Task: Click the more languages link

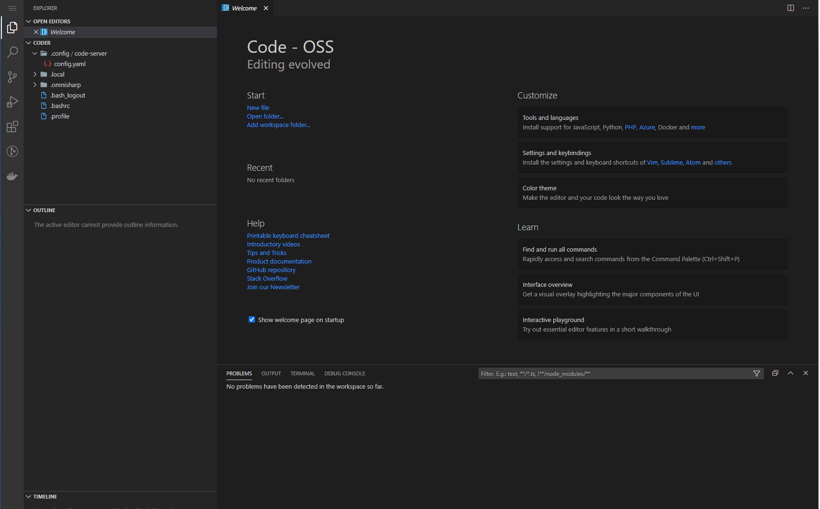Action: (698, 127)
